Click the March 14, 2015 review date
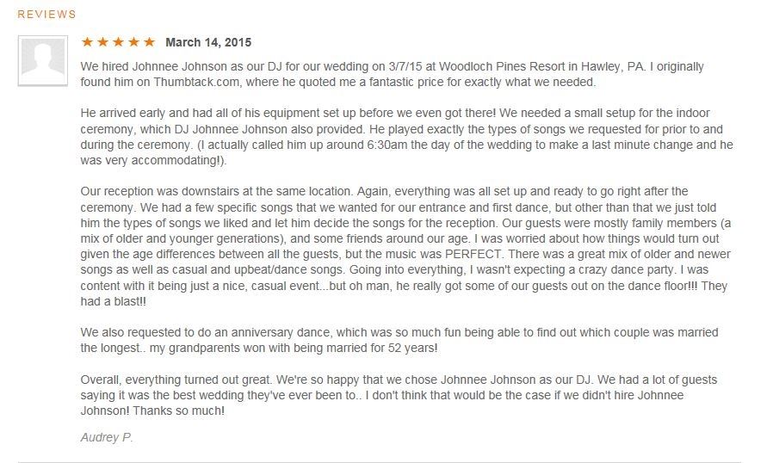Screen dimensions: 767x463 (x=208, y=42)
